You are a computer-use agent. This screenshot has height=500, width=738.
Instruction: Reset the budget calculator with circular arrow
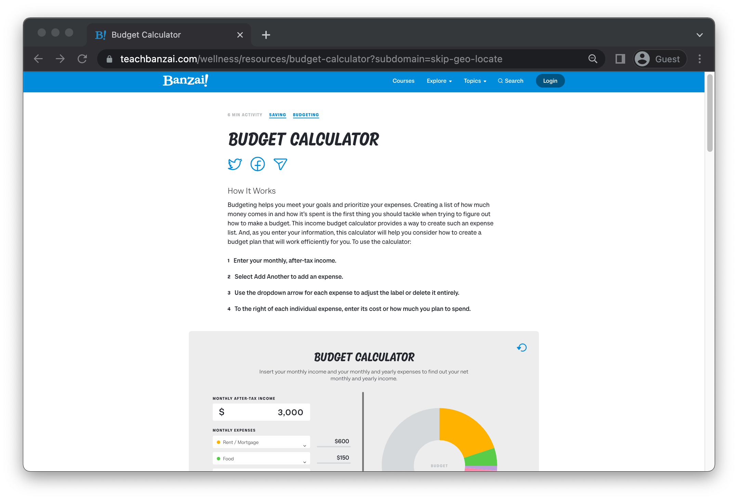pyautogui.click(x=522, y=348)
